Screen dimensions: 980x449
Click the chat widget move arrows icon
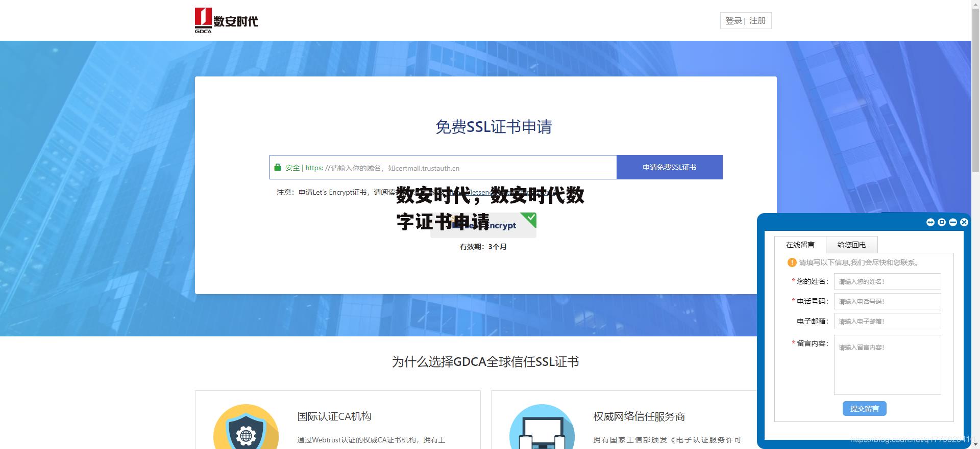(x=930, y=222)
